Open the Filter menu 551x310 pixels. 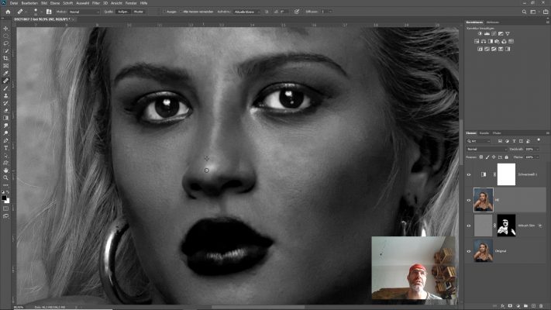(x=97, y=3)
